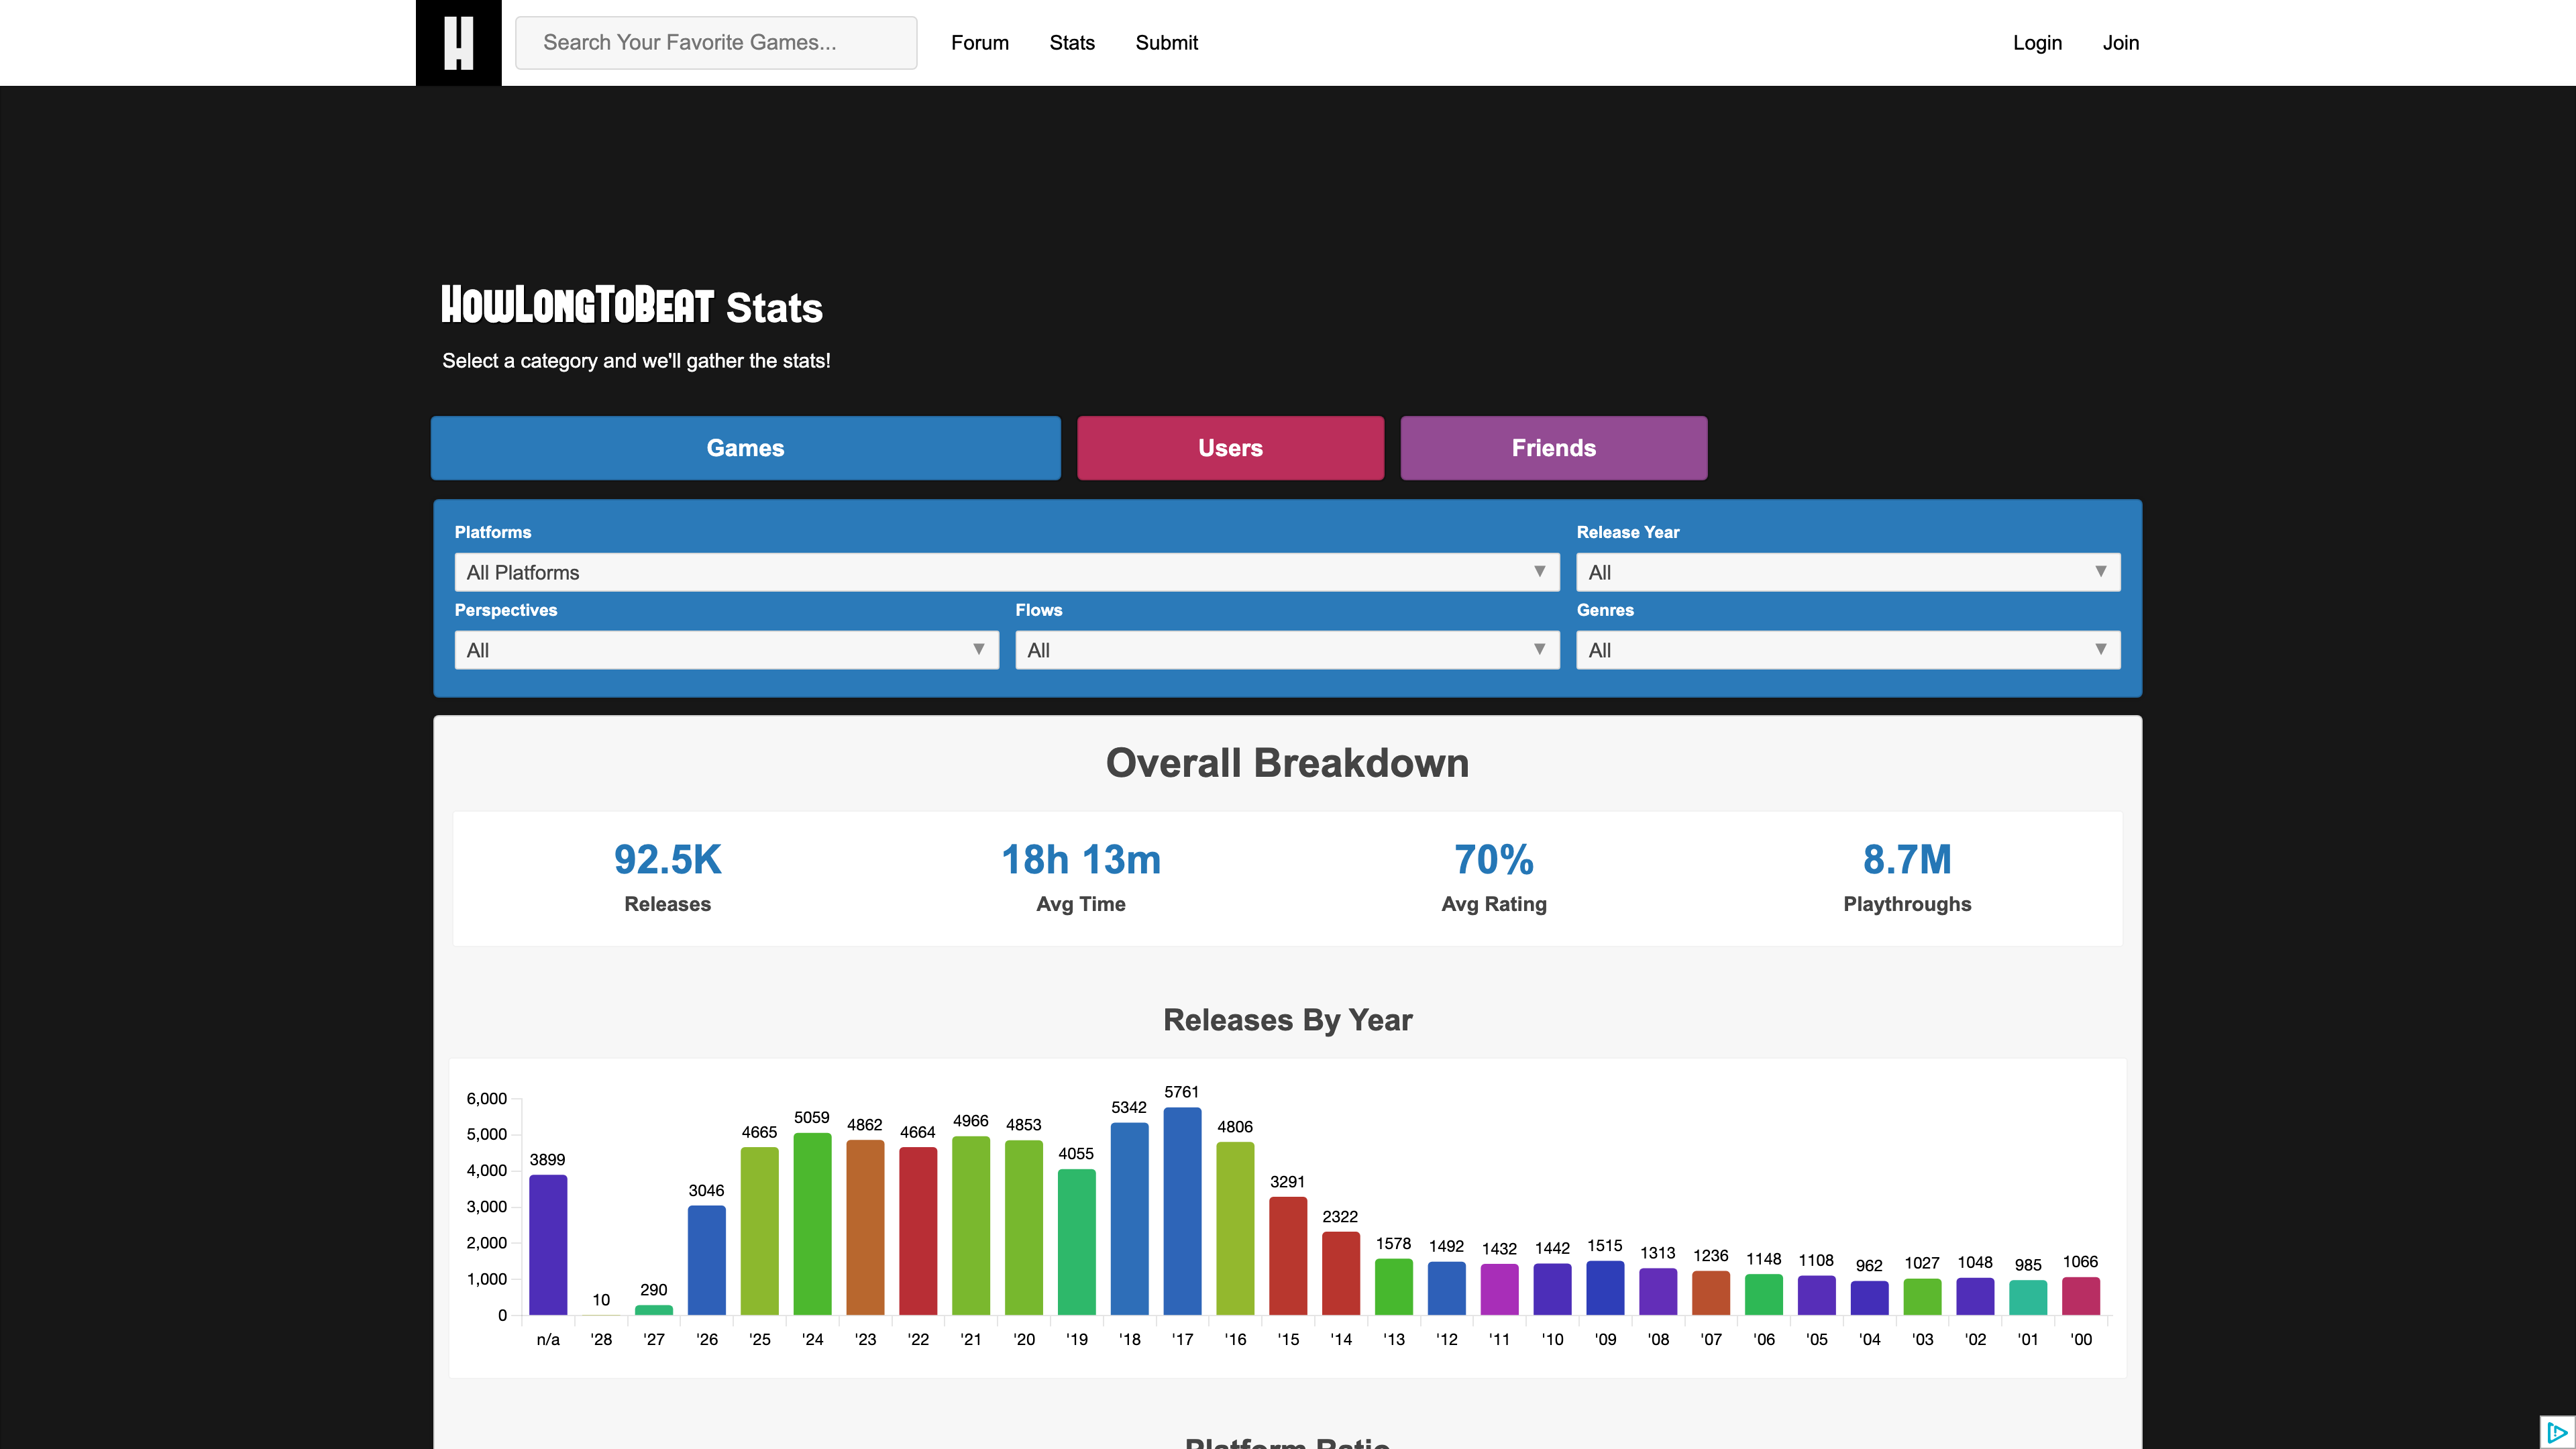Click the '25 bar labeled 4665
Screen dimensions: 2576x1449
pyautogui.click(x=760, y=1231)
